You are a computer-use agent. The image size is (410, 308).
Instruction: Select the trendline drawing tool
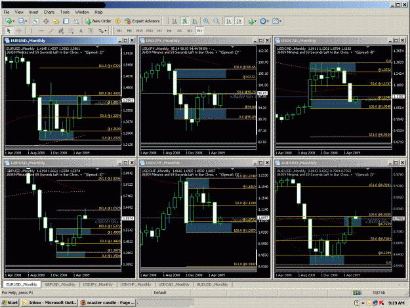point(51,31)
